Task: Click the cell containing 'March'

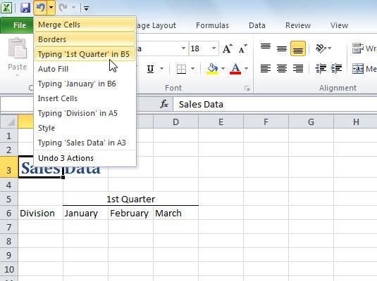Action: pyautogui.click(x=175, y=213)
